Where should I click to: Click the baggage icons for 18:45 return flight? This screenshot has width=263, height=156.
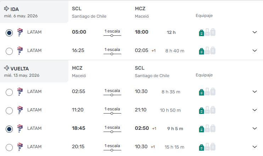click(x=207, y=128)
